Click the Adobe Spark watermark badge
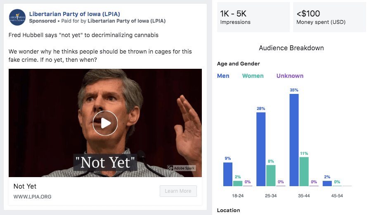The width and height of the screenshot is (369, 215). tap(181, 168)
